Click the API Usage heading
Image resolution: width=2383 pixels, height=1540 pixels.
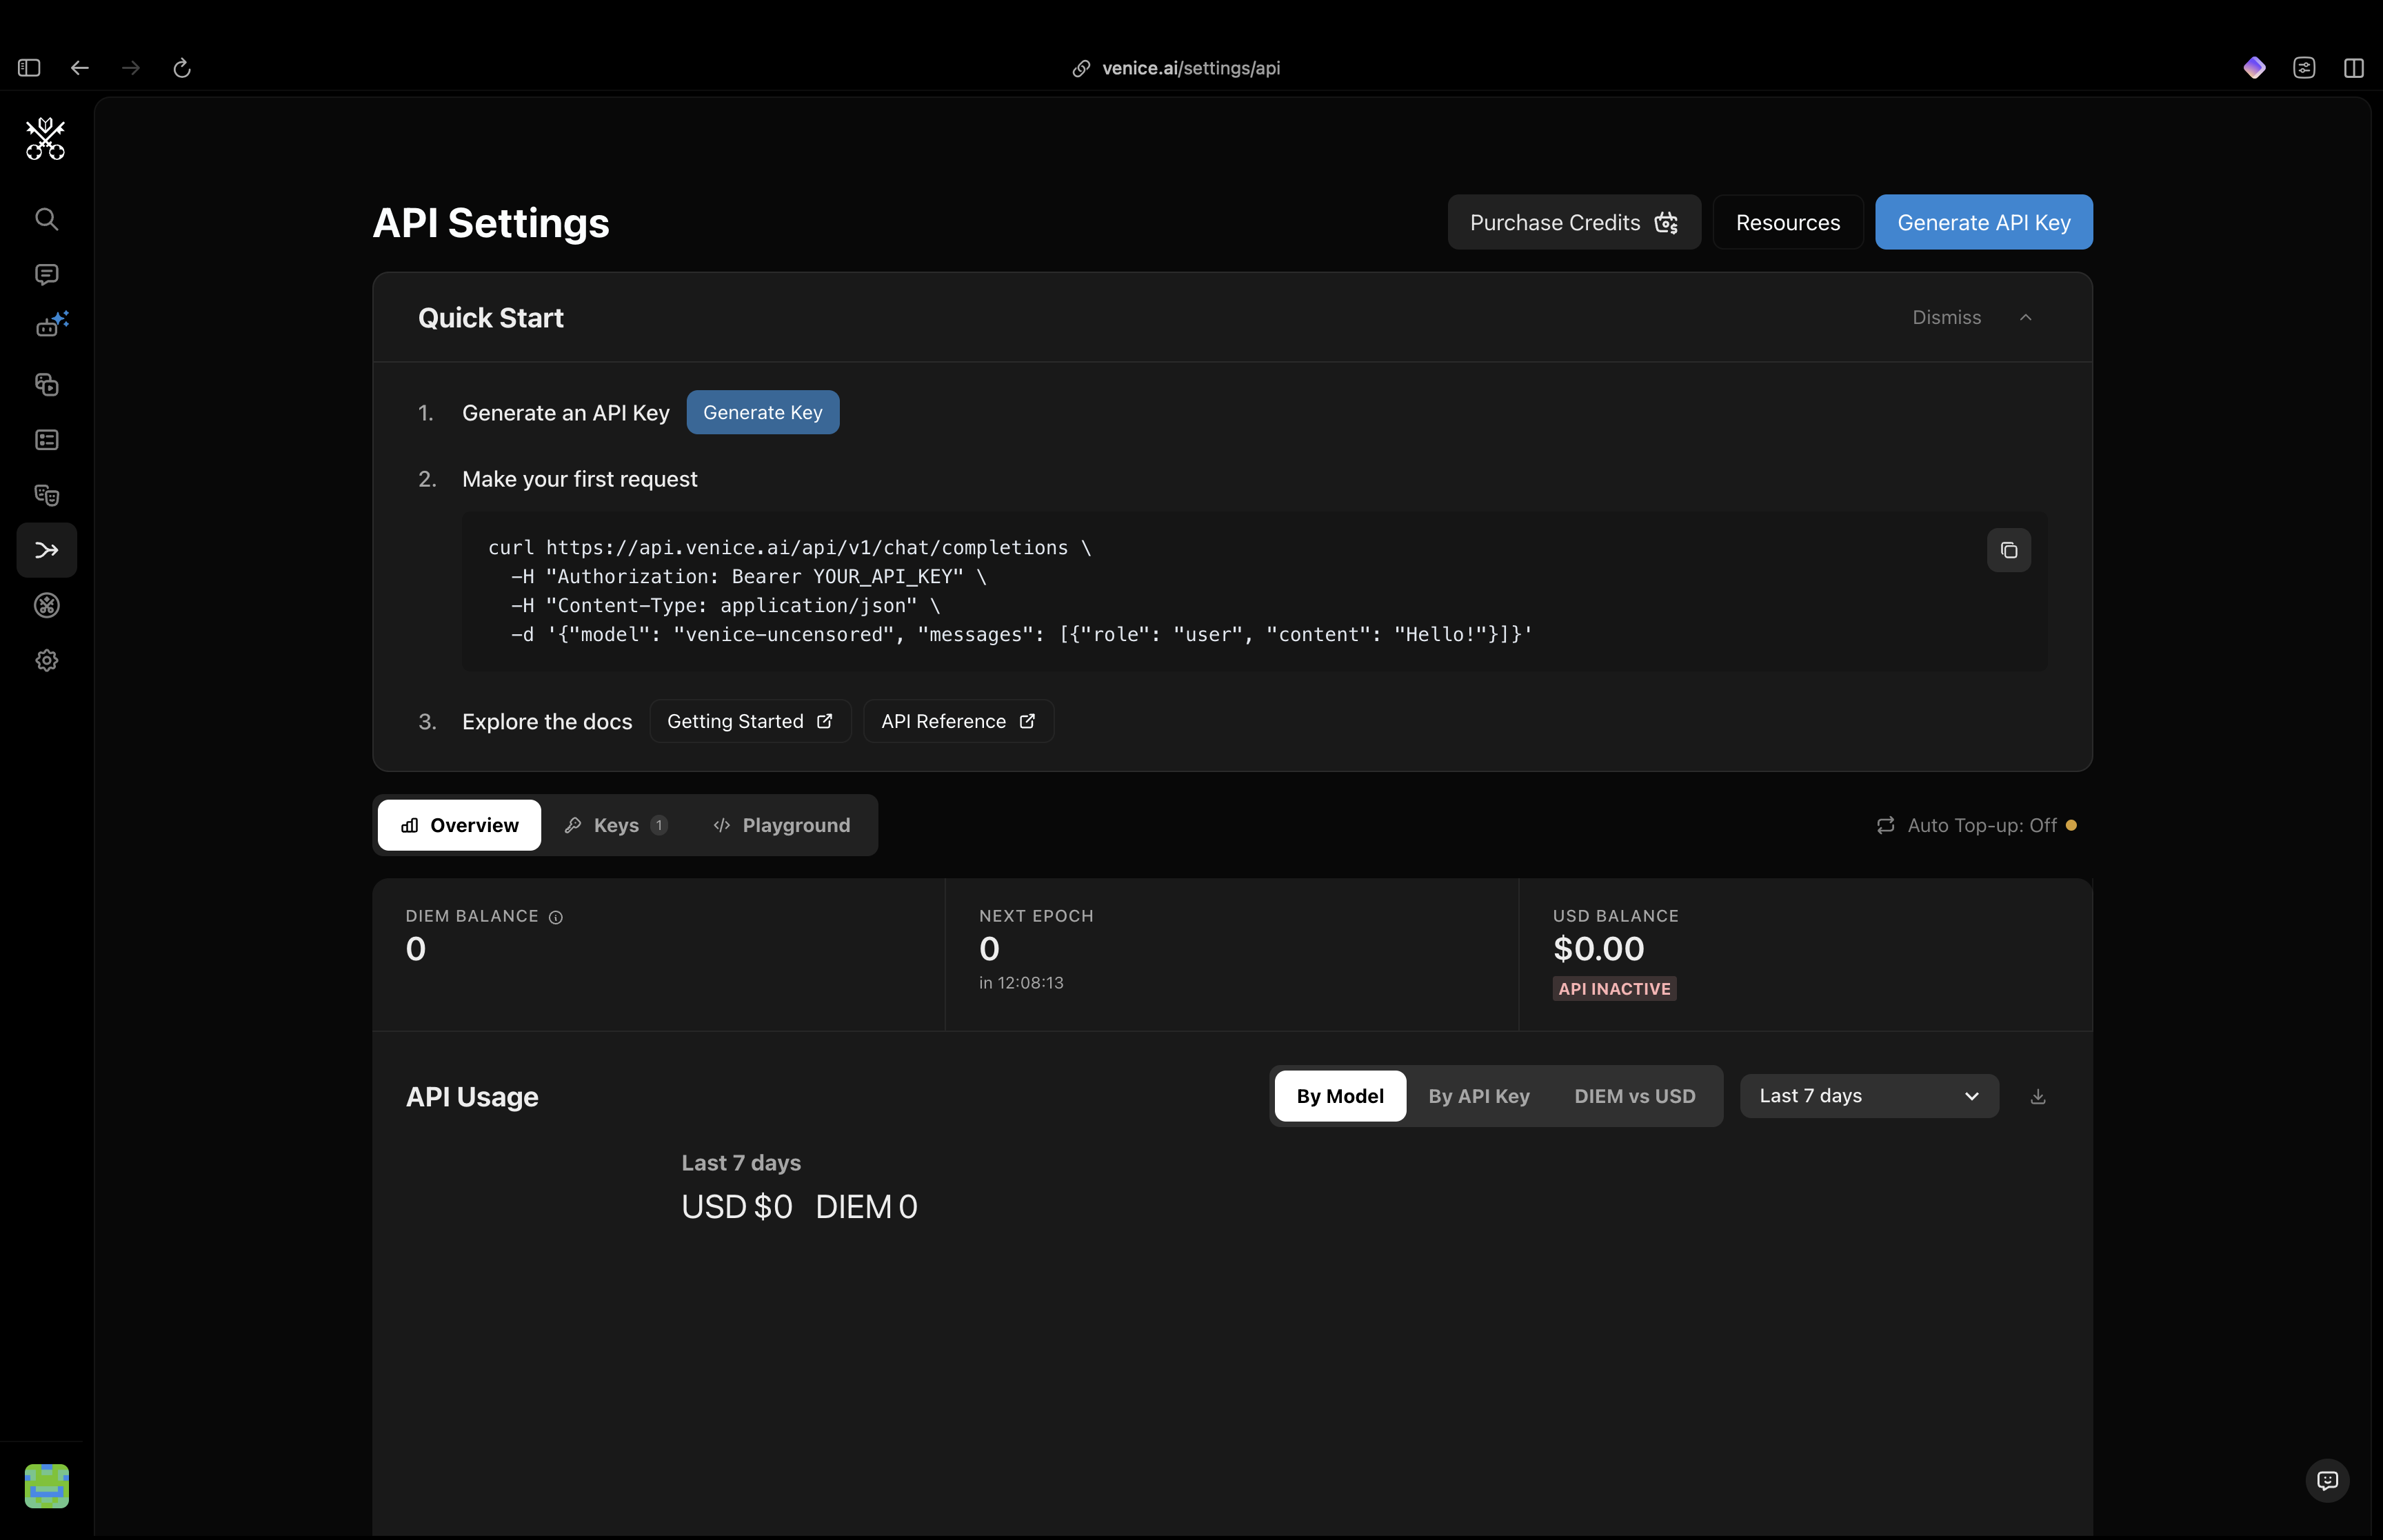pyautogui.click(x=472, y=1097)
